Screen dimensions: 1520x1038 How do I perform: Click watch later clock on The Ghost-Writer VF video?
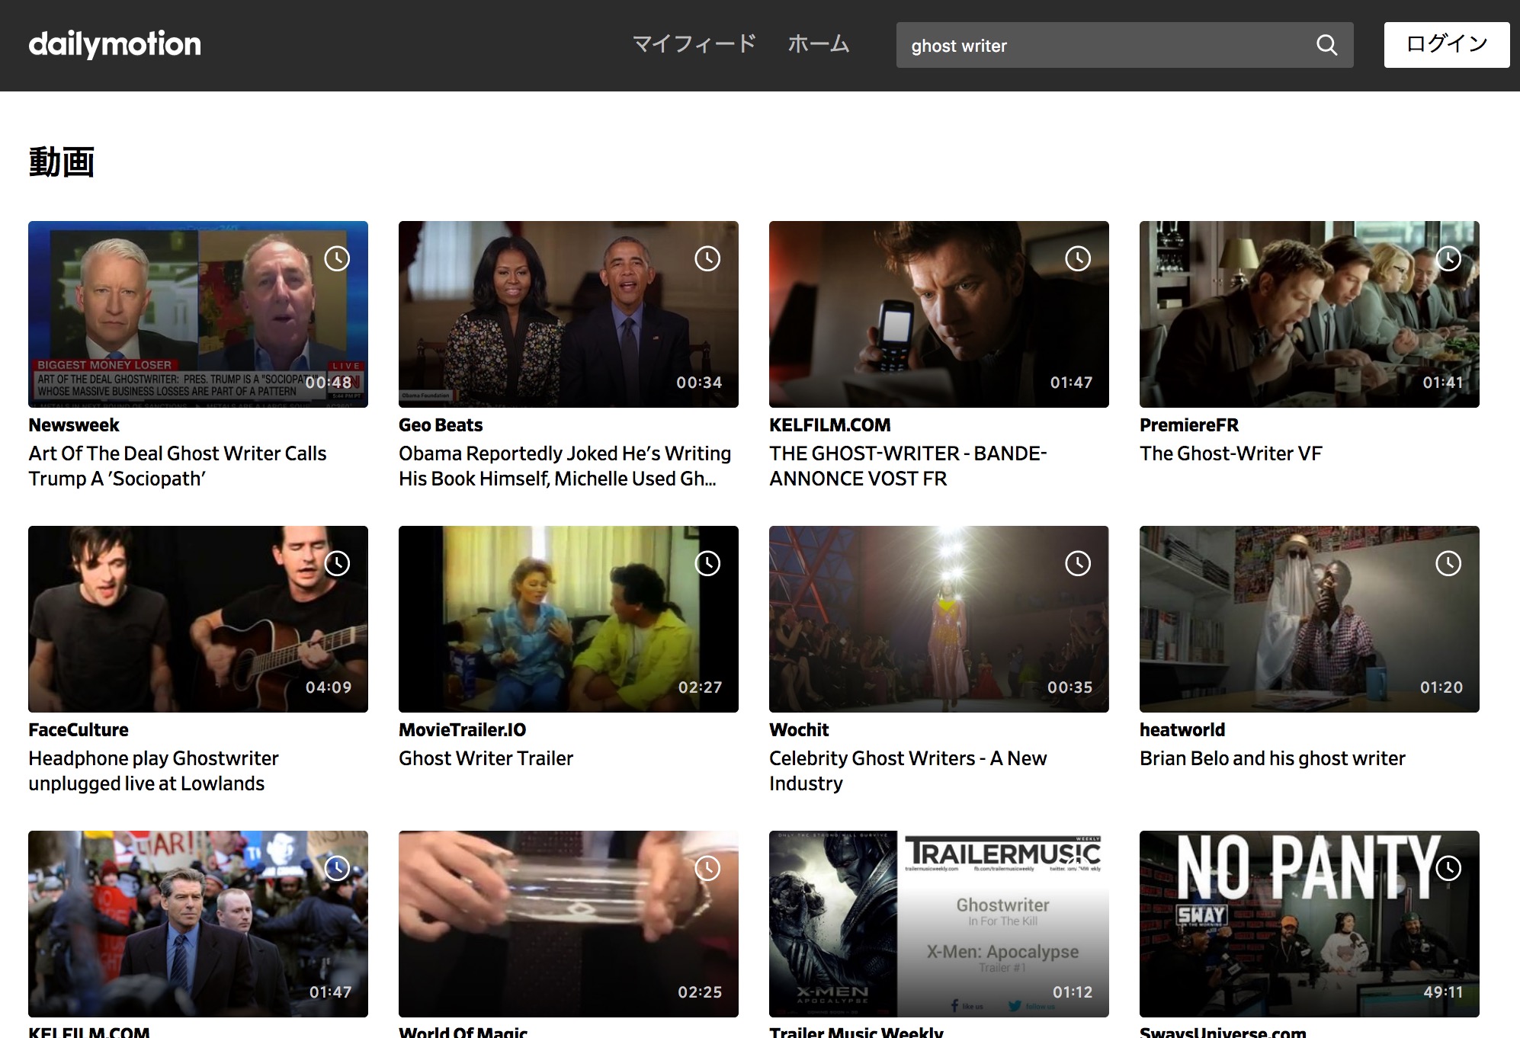(x=1448, y=258)
